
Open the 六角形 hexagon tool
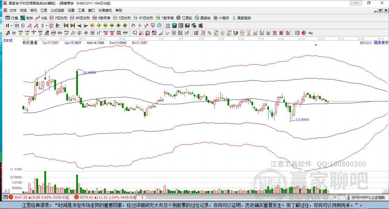click(x=221, y=18)
